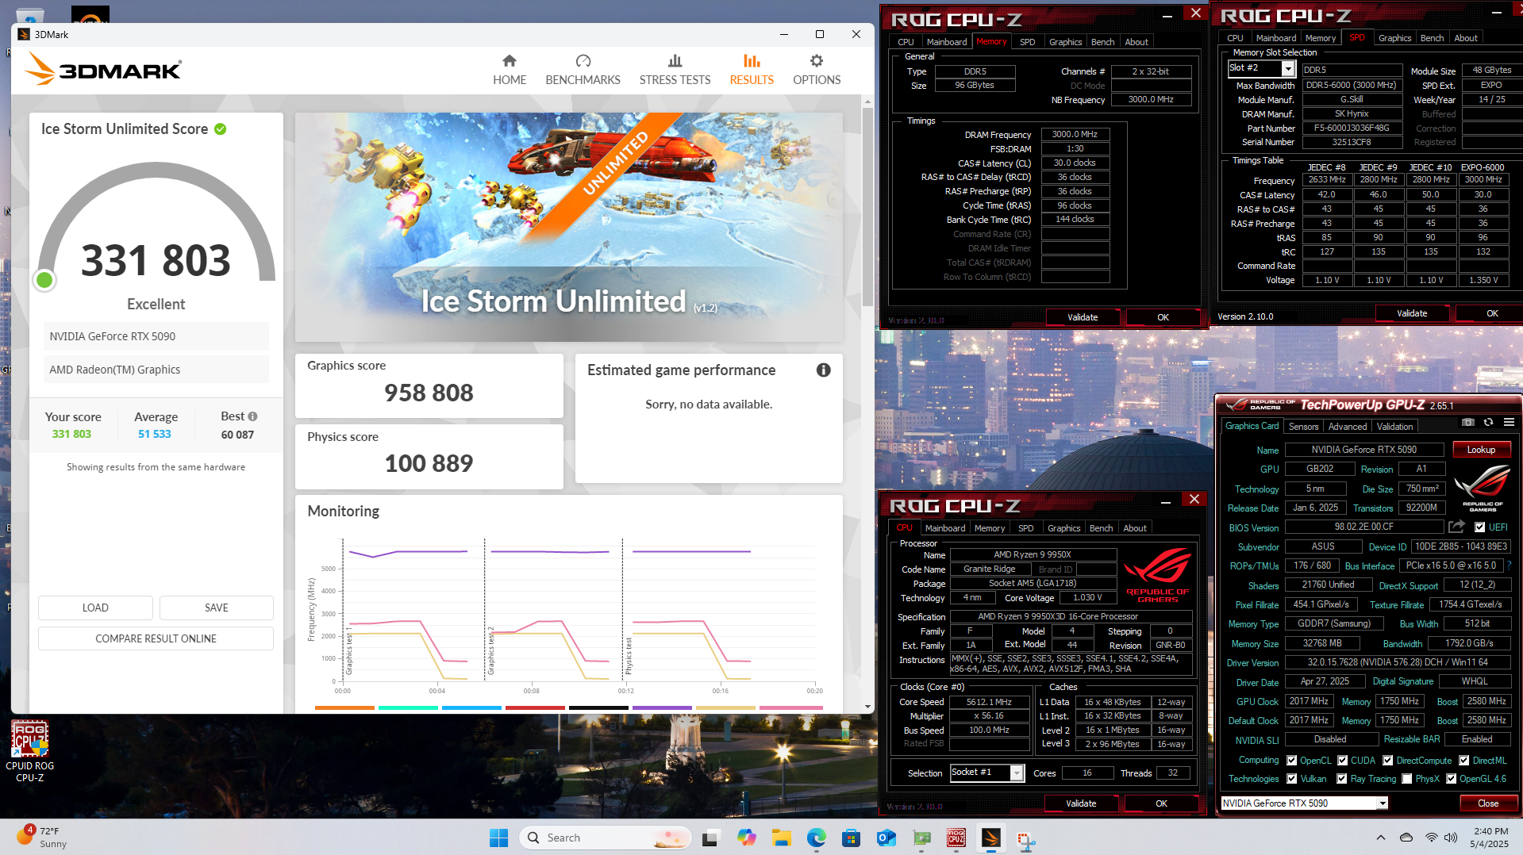1523x855 pixels.
Task: Toggle the Vulkan checkbox in GPU-Z
Action: tap(1292, 779)
